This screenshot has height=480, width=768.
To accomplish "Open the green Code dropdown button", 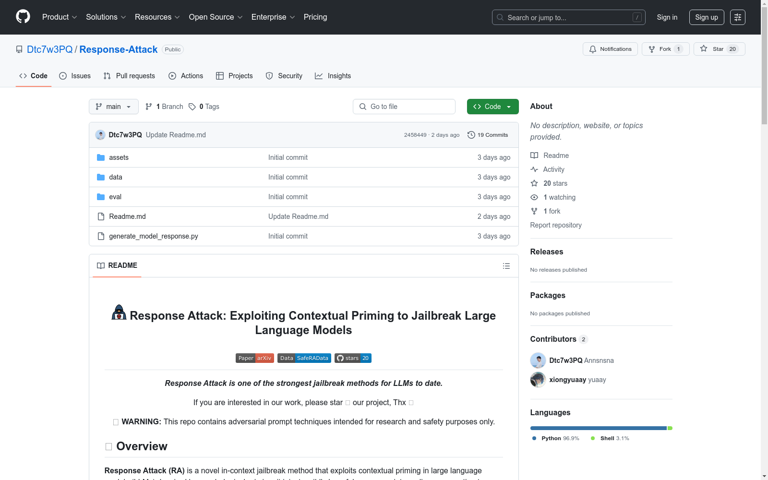I will tap(493, 107).
